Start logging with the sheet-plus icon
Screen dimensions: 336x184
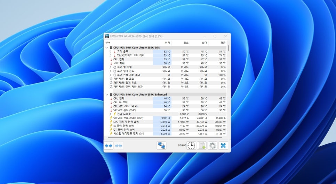tap(202, 146)
